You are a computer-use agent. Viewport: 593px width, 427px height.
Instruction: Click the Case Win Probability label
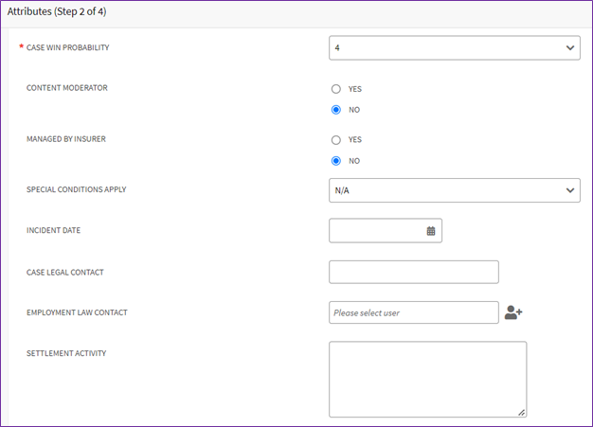point(67,47)
